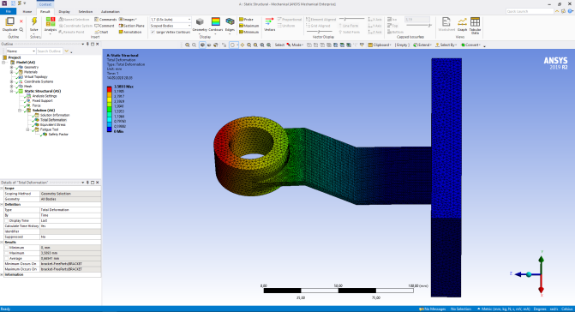Select the Rotate tool in the graphics toolbar

[232, 45]
